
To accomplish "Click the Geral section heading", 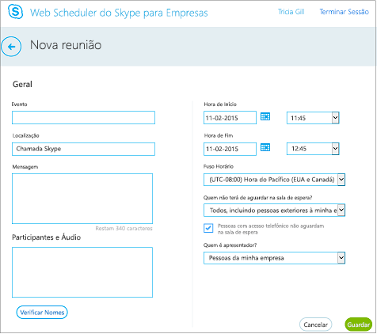I will click(22, 85).
